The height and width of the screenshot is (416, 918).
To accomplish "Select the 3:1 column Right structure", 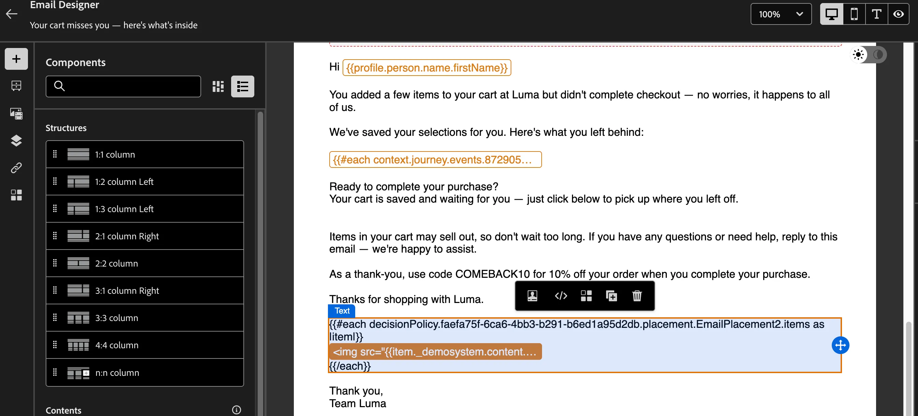I will 145,291.
